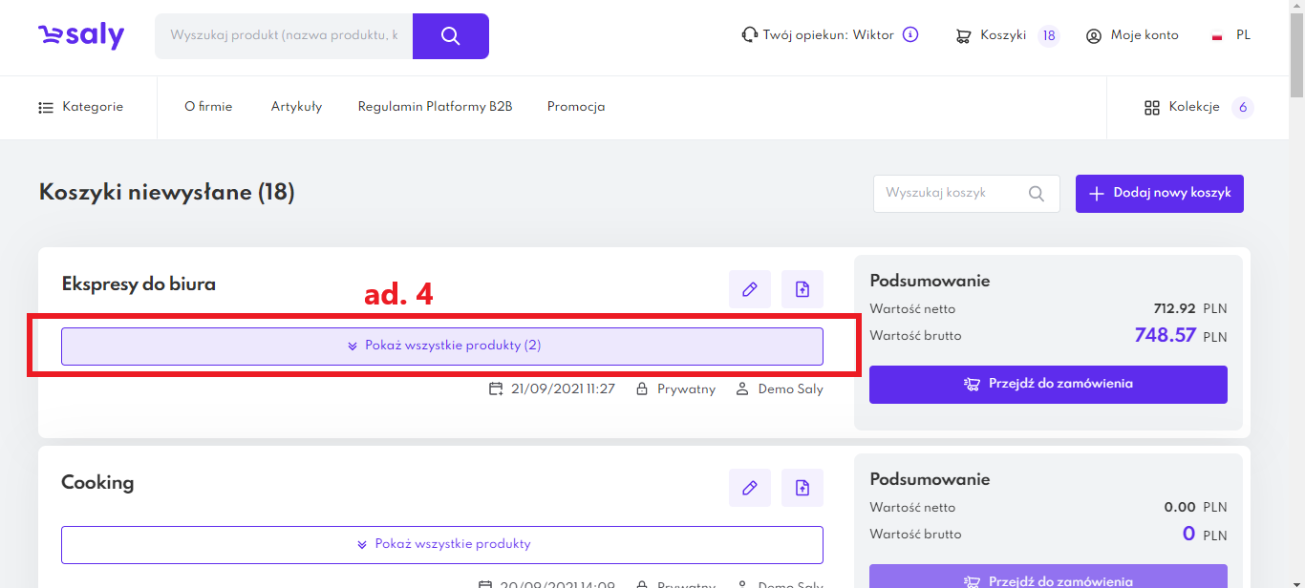Open the Koszyki cart icon
The height and width of the screenshot is (588, 1305).
pos(964,36)
